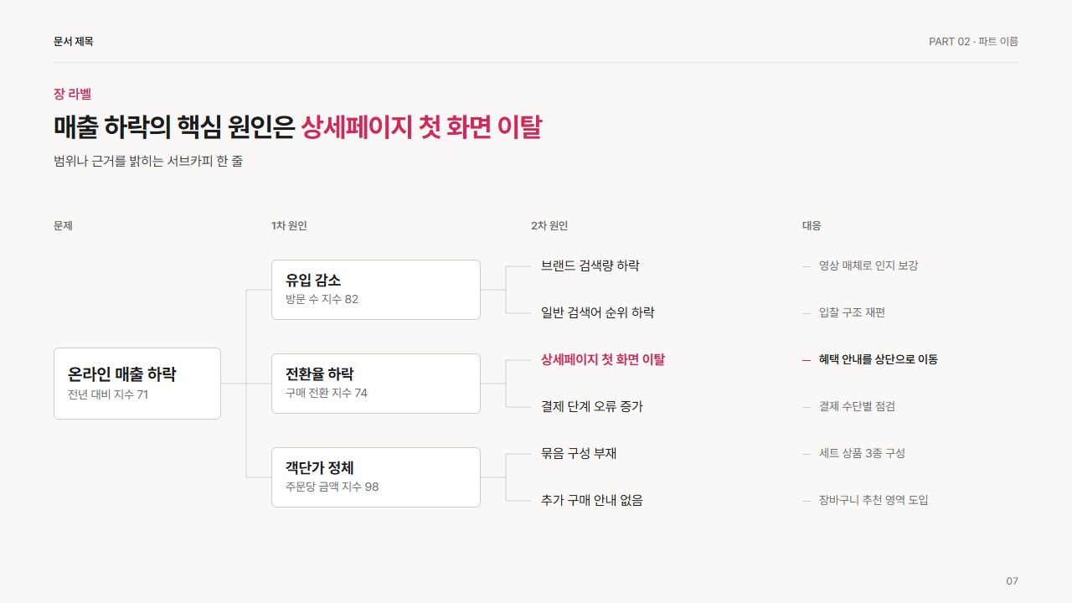Click the page number 07

pyautogui.click(x=1012, y=581)
